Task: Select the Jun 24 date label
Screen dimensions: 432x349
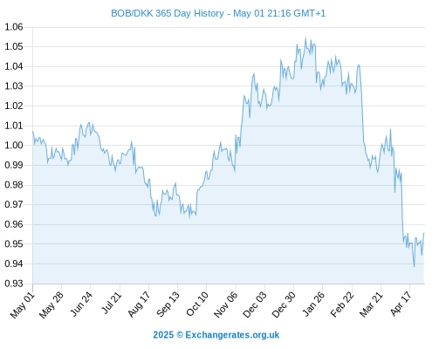Action: tap(81, 305)
